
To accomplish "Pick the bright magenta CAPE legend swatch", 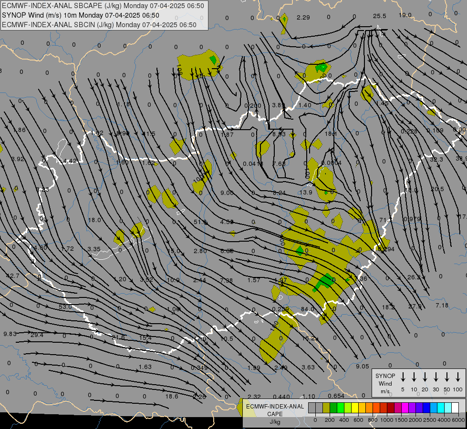I will pos(405,408).
